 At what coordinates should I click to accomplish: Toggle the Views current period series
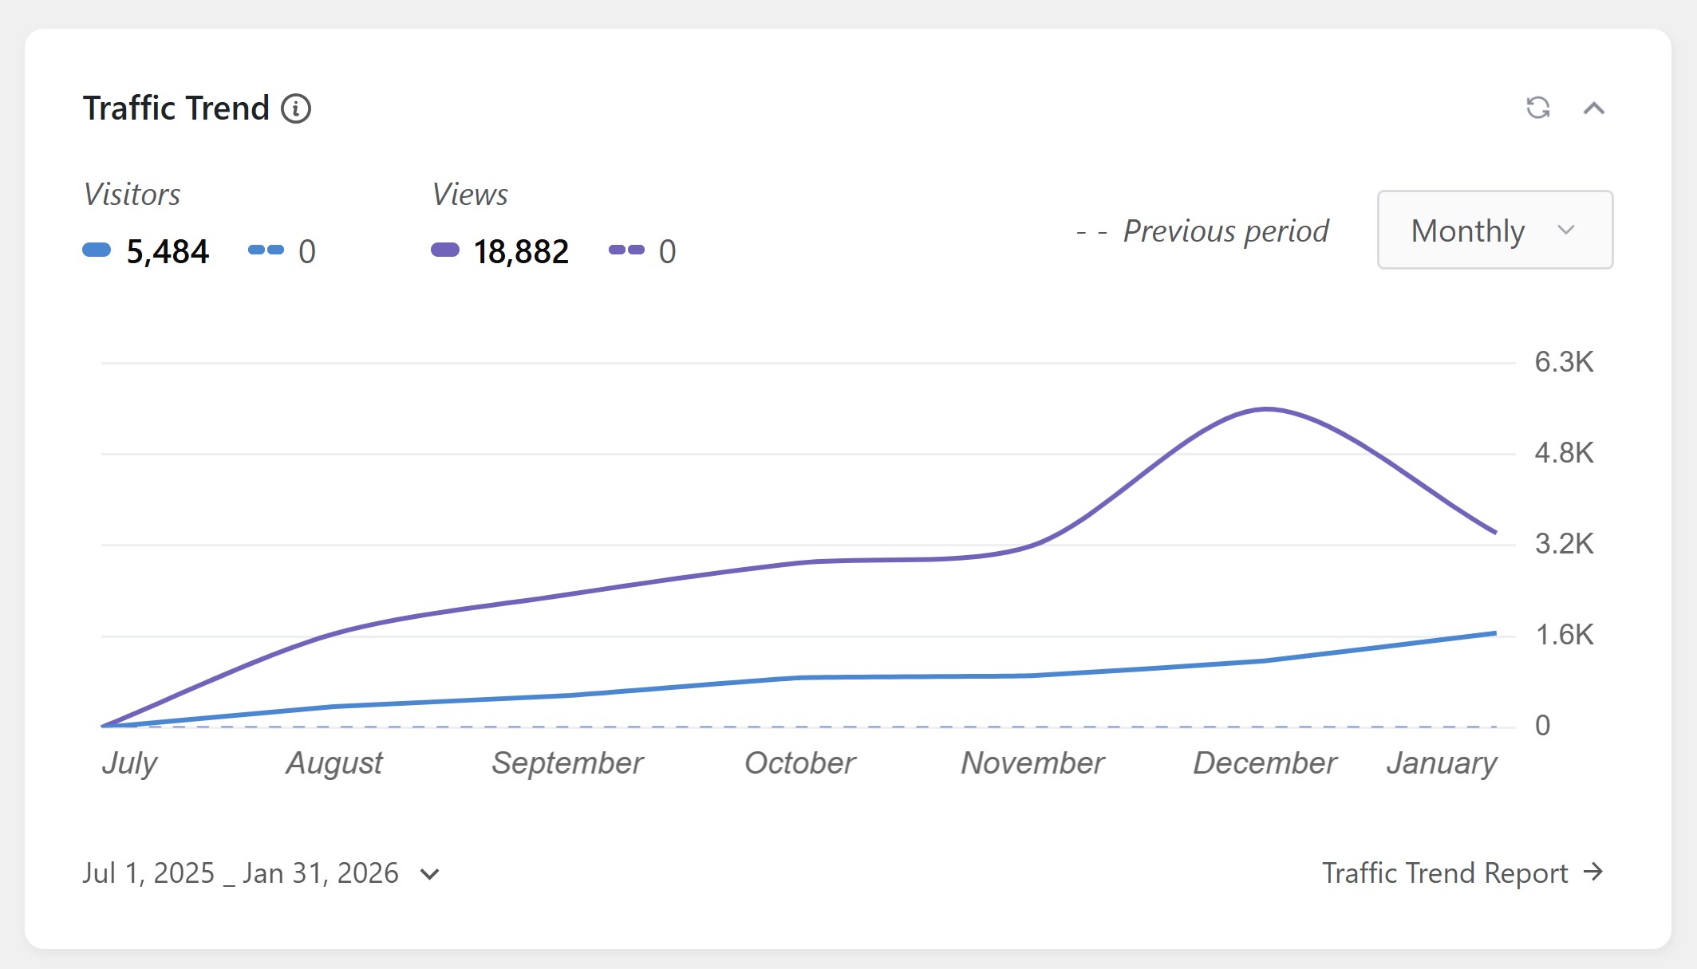444,250
